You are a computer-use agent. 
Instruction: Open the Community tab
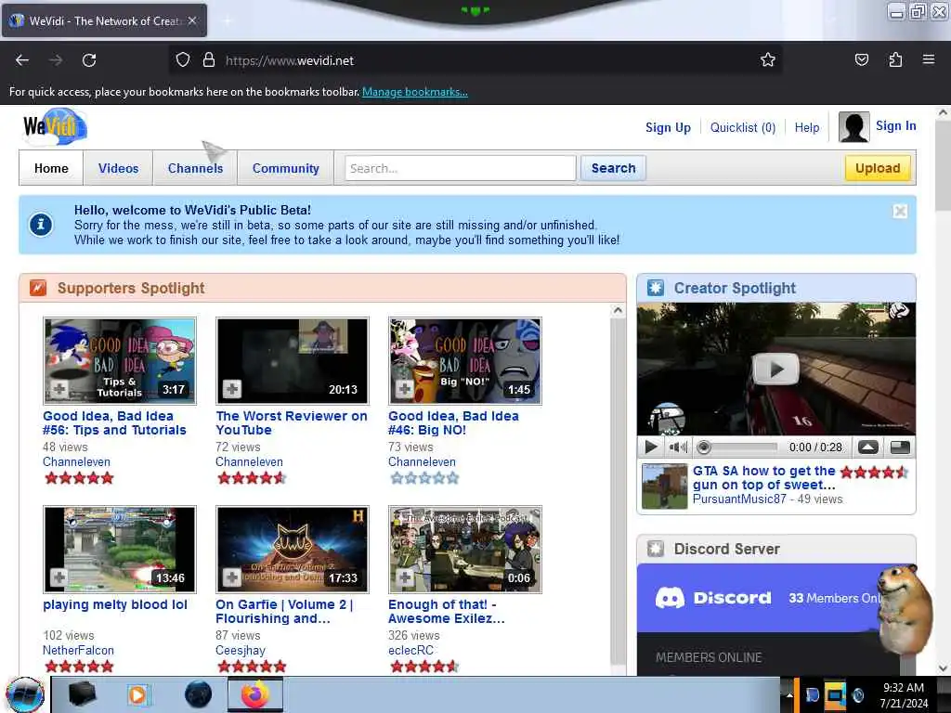pyautogui.click(x=286, y=168)
